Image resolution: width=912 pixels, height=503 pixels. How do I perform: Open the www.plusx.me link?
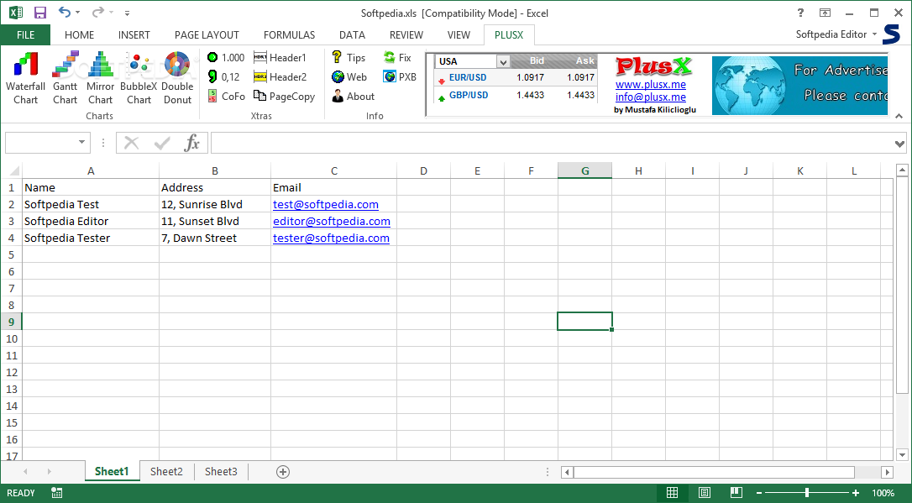pyautogui.click(x=651, y=84)
